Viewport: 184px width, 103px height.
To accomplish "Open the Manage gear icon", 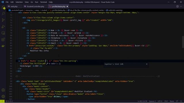I will coord(3,96).
